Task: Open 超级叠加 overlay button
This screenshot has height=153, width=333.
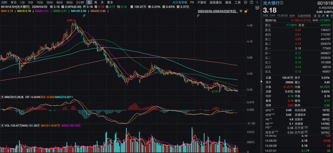Action: tap(216, 2)
